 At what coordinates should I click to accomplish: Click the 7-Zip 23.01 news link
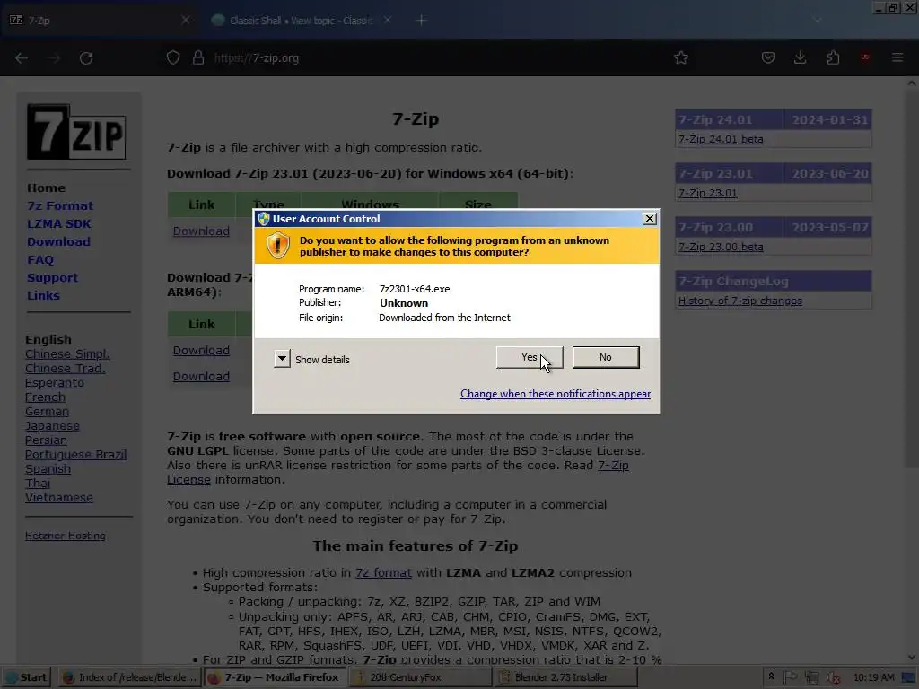[x=707, y=194]
